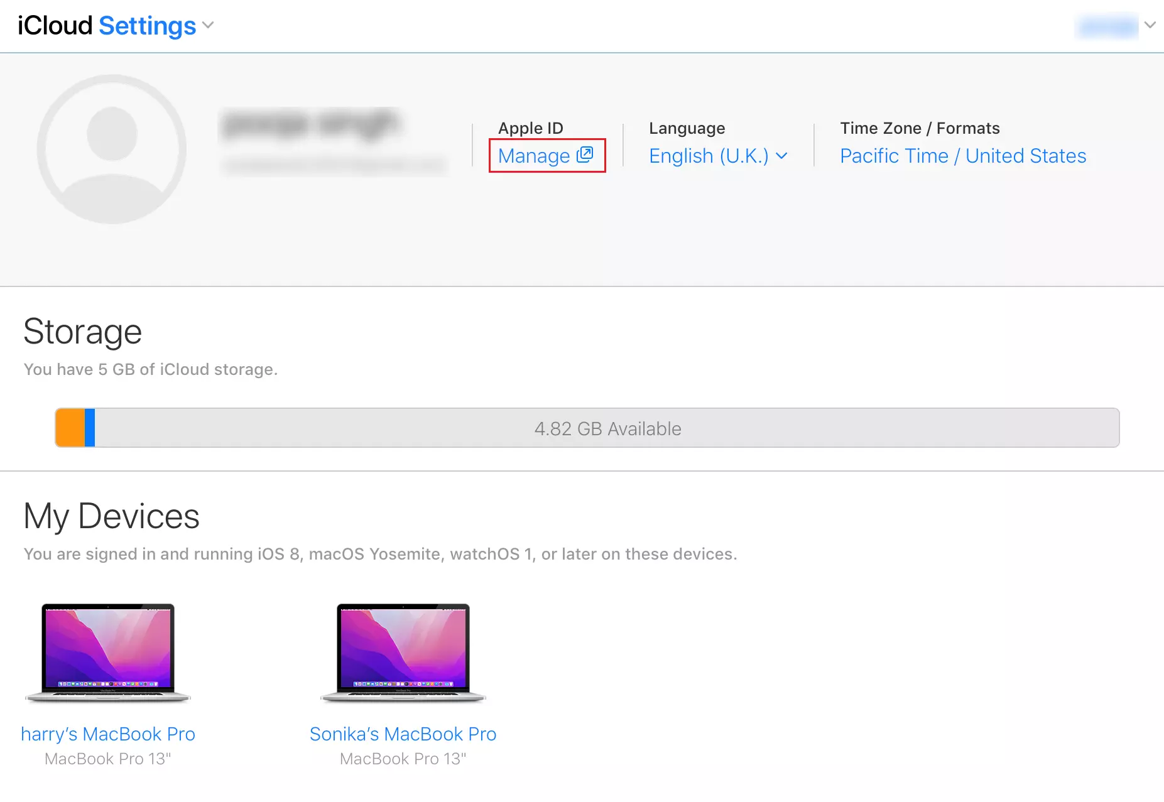Select harry's MacBook Pro device image

(x=108, y=653)
